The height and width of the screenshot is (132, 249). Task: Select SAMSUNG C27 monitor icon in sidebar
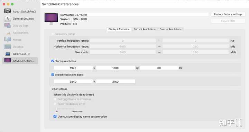pos(8,60)
